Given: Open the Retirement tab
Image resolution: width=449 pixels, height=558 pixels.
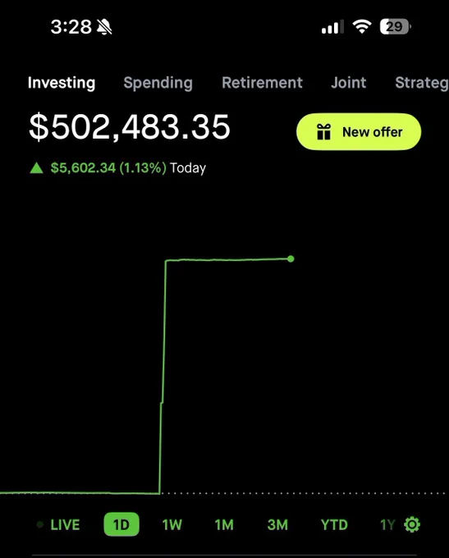Looking at the screenshot, I should pyautogui.click(x=262, y=83).
